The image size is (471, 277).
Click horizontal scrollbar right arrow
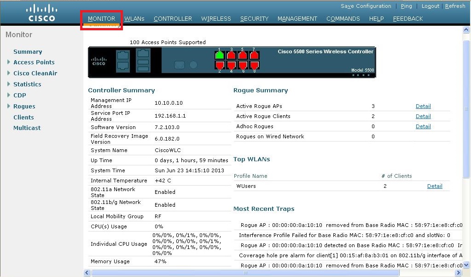[x=459, y=272]
